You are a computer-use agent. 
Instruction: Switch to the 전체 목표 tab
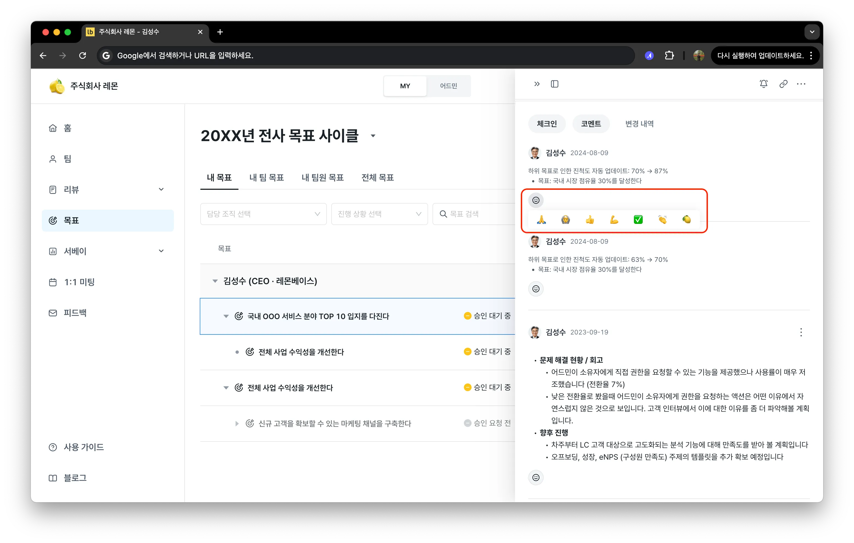(x=377, y=178)
